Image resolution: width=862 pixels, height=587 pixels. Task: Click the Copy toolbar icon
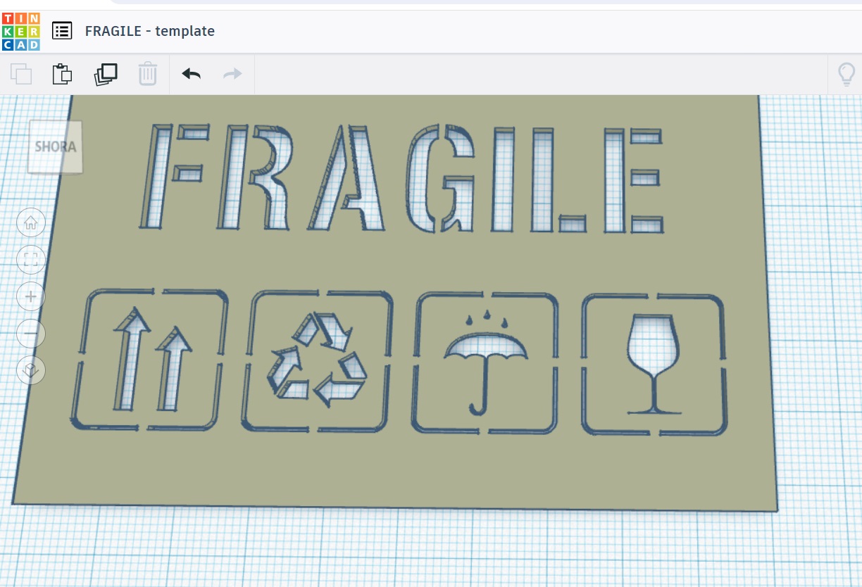click(x=21, y=74)
